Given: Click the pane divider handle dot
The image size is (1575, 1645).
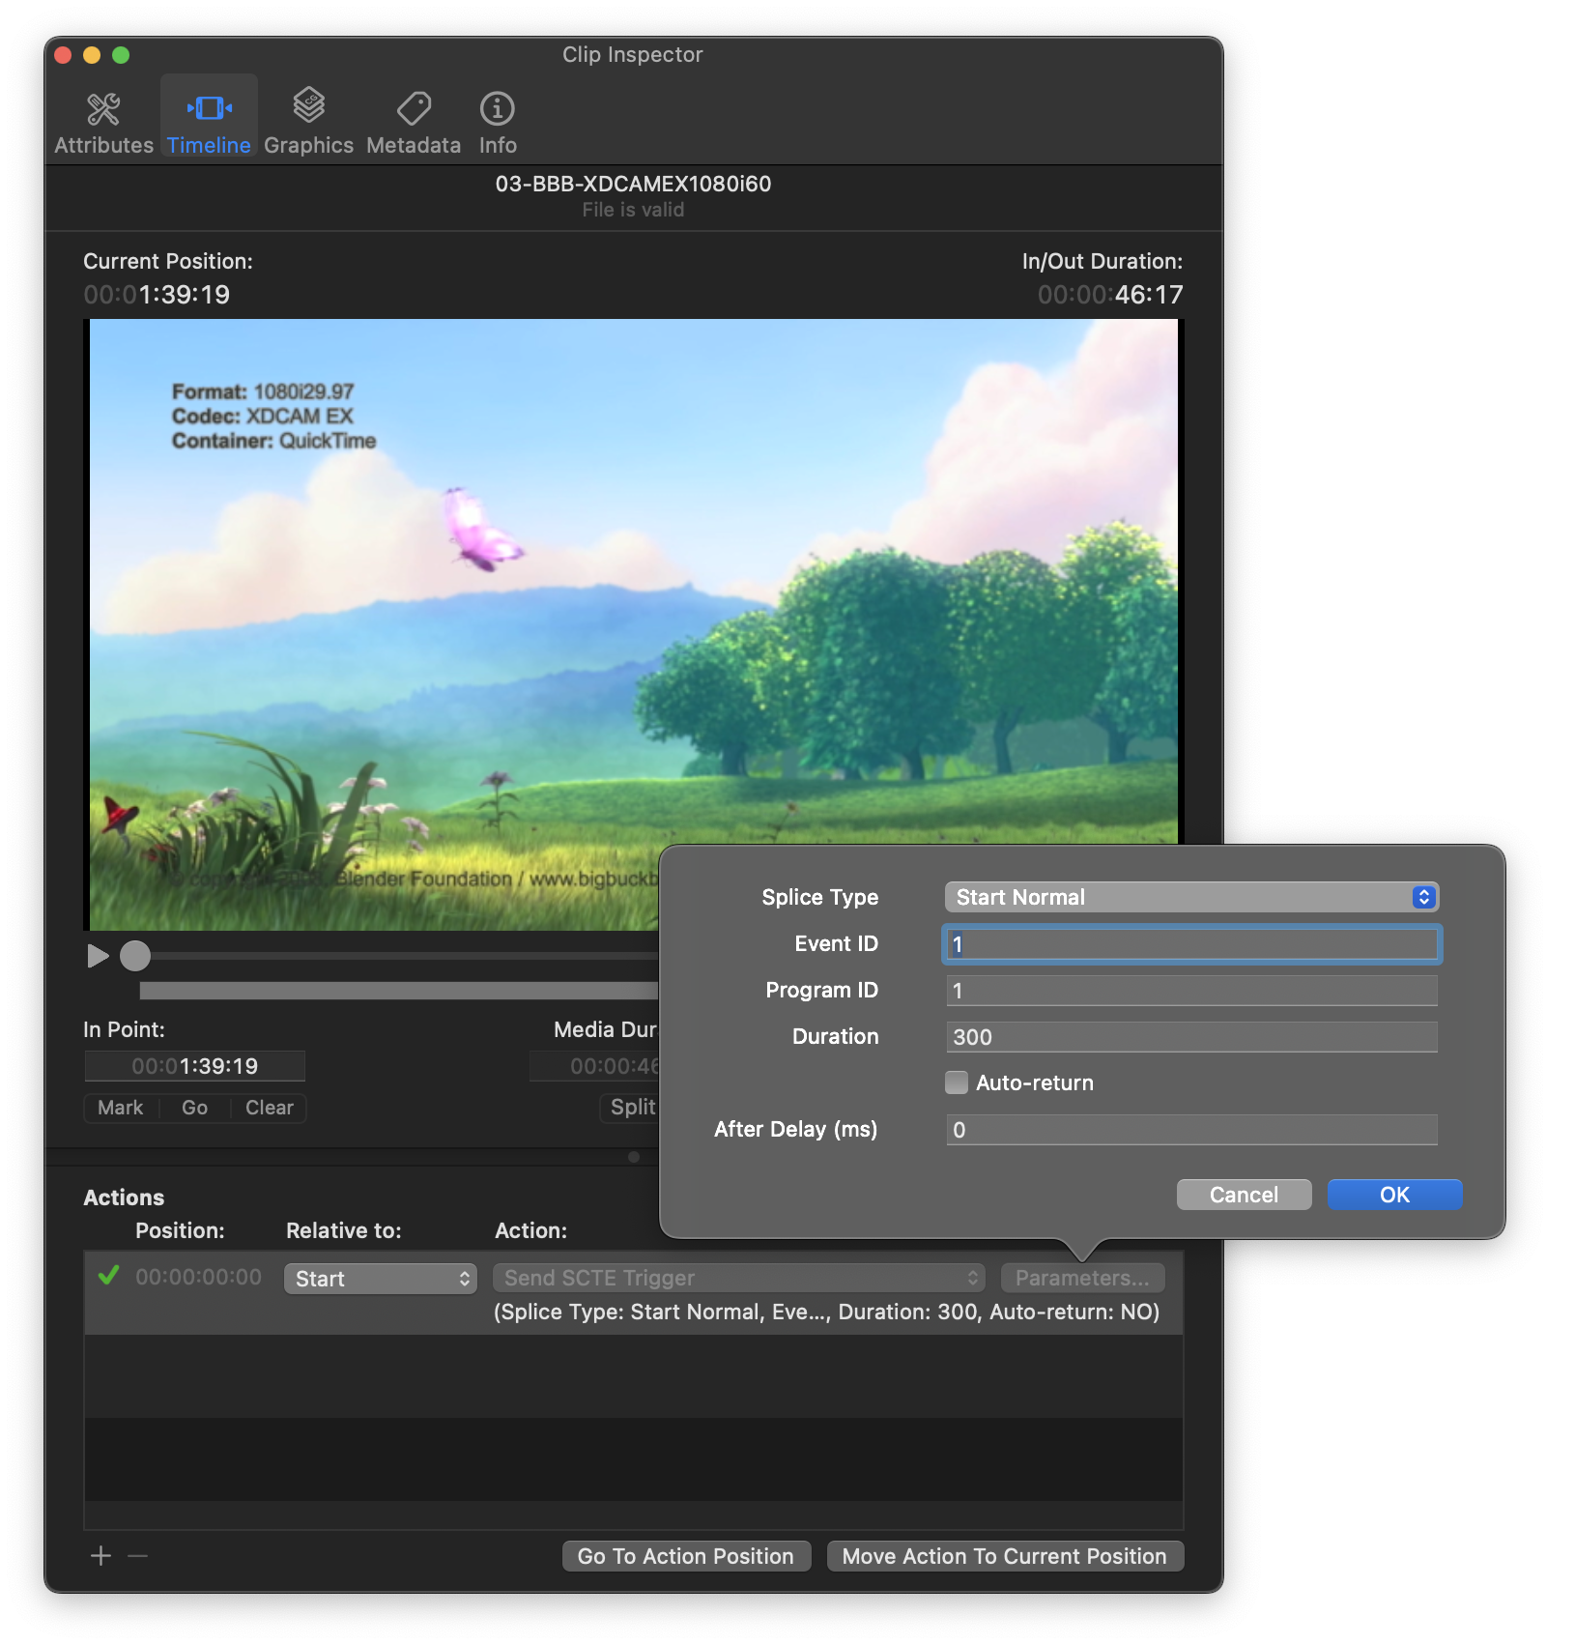Looking at the screenshot, I should (634, 1157).
